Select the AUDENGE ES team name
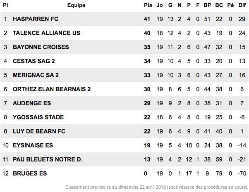249x192 pixels. click(x=32, y=103)
